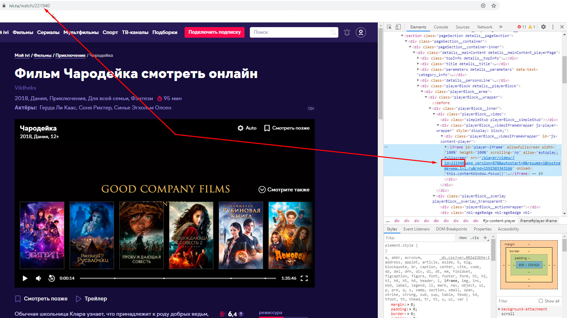
Task: Add new style rule with plus icon
Action: [x=485, y=238]
